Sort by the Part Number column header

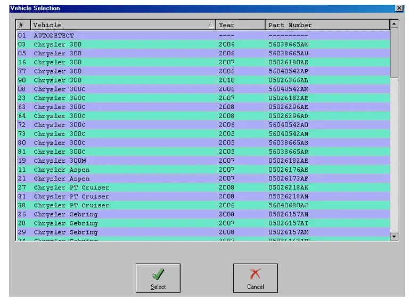(x=327, y=25)
